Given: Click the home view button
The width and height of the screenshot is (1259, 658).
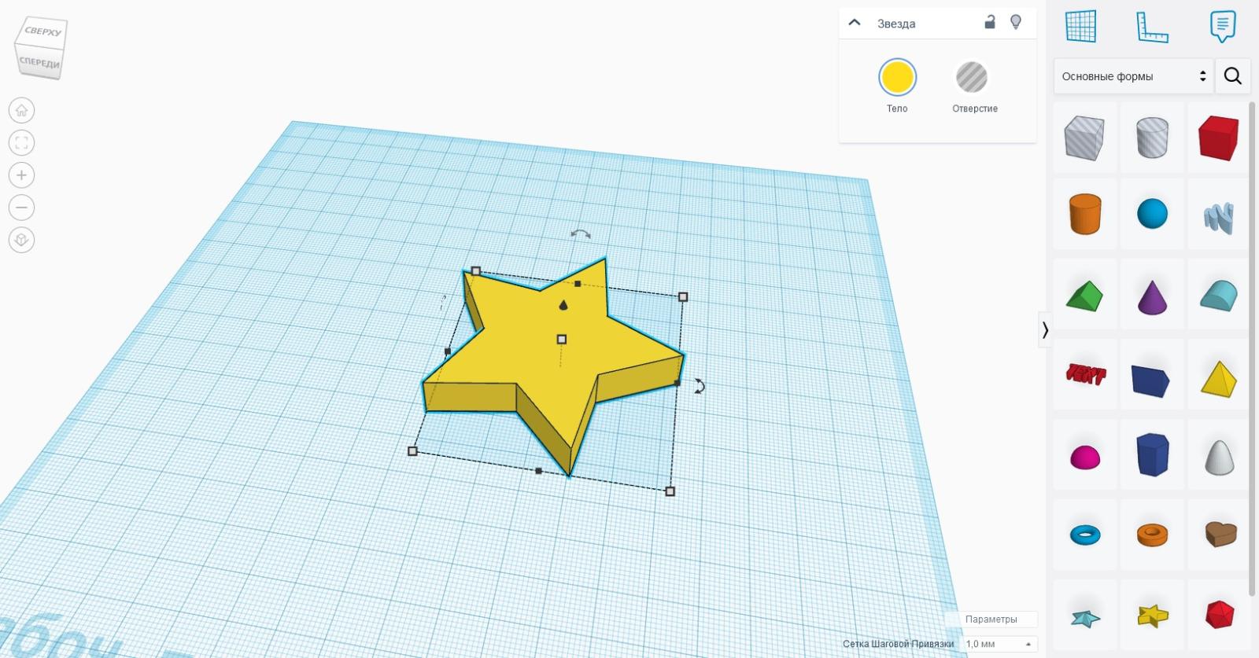Looking at the screenshot, I should click(21, 110).
